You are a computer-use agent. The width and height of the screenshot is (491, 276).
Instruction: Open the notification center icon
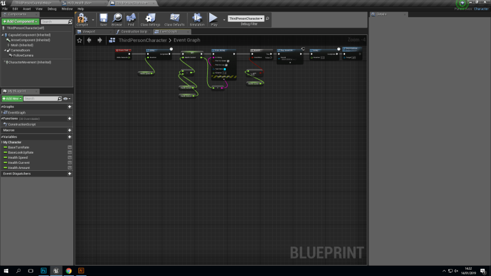click(x=483, y=271)
